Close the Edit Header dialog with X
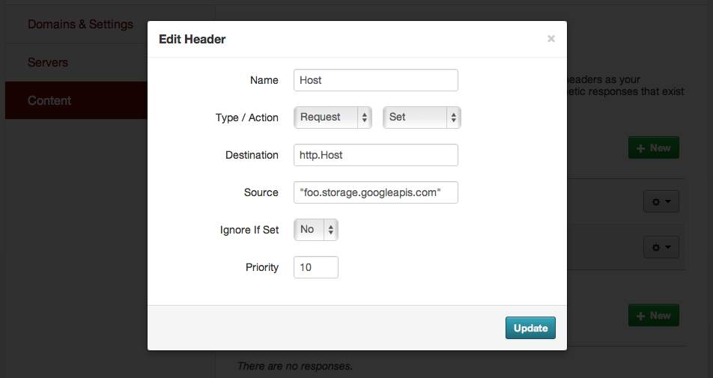The width and height of the screenshot is (713, 378). coord(551,39)
